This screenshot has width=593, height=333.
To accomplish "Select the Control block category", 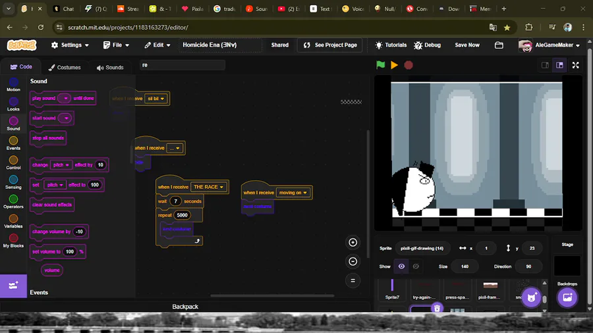I will [x=13, y=163].
